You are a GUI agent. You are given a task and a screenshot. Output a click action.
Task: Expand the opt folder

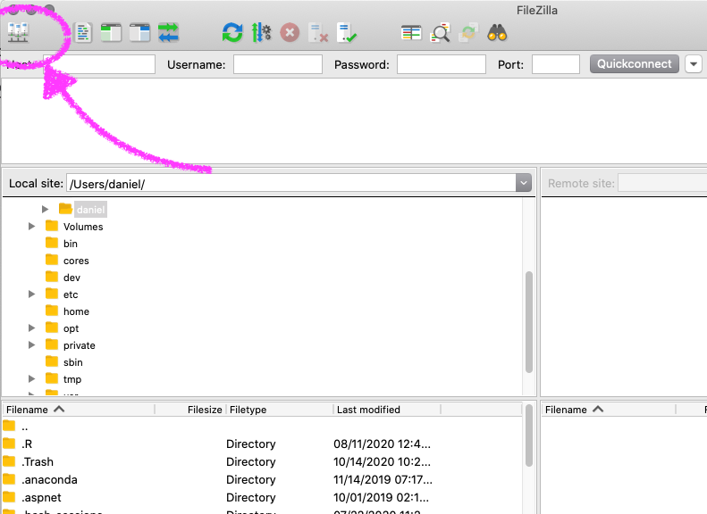point(31,328)
